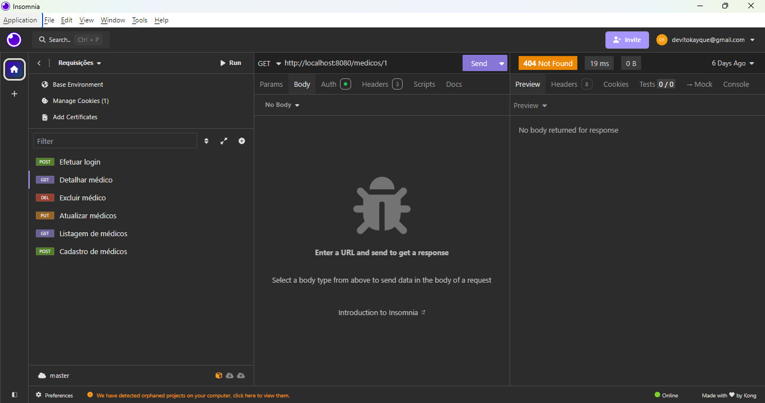Expand the account menu arrow beside the email
Image resolution: width=765 pixels, height=403 pixels.
(752, 40)
